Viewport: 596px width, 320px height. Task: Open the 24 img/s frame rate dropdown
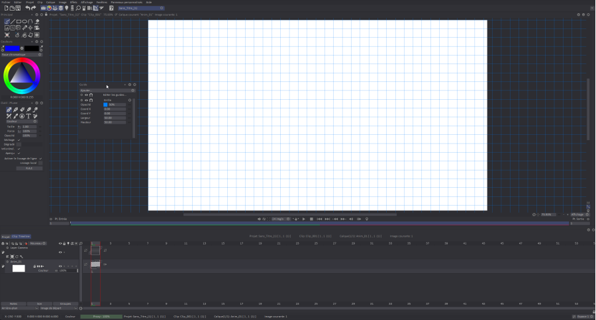[x=281, y=219]
